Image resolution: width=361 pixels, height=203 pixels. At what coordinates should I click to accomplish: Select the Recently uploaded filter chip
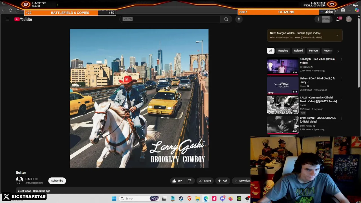click(x=328, y=51)
